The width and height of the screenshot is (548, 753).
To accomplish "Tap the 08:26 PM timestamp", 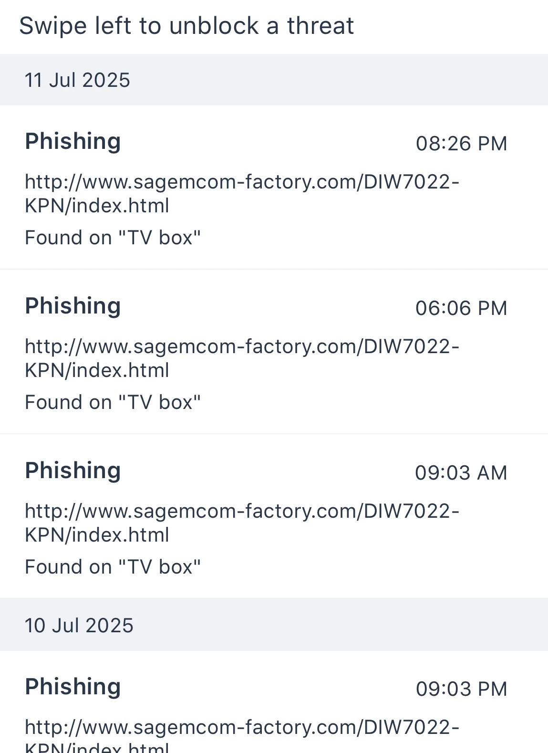I will pos(461,144).
